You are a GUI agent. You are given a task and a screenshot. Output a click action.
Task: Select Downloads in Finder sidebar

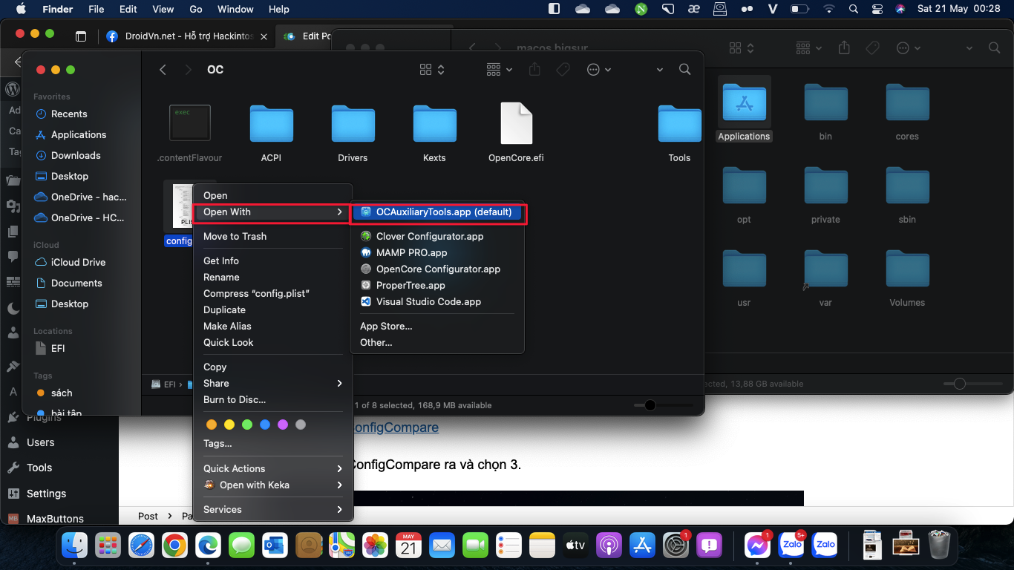pyautogui.click(x=75, y=156)
